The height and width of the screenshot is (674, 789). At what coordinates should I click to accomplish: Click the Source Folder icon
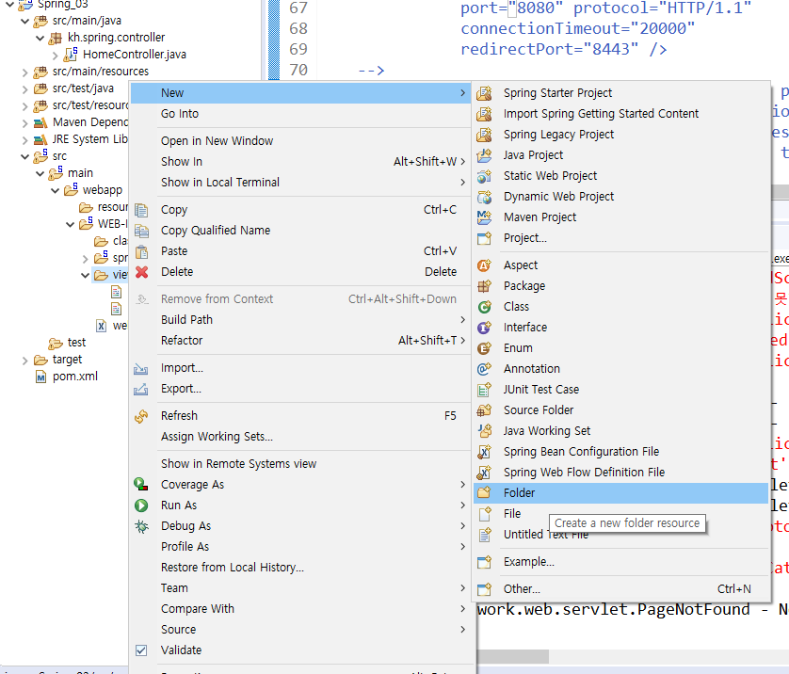click(x=484, y=409)
